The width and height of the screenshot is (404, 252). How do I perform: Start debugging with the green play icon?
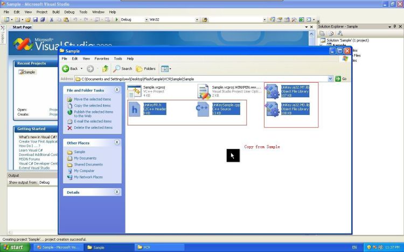click(116, 19)
